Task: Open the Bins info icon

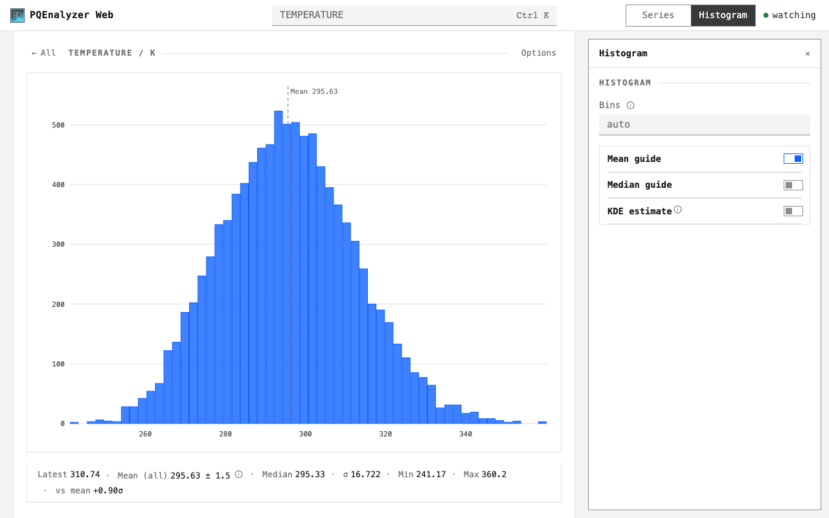Action: click(631, 106)
